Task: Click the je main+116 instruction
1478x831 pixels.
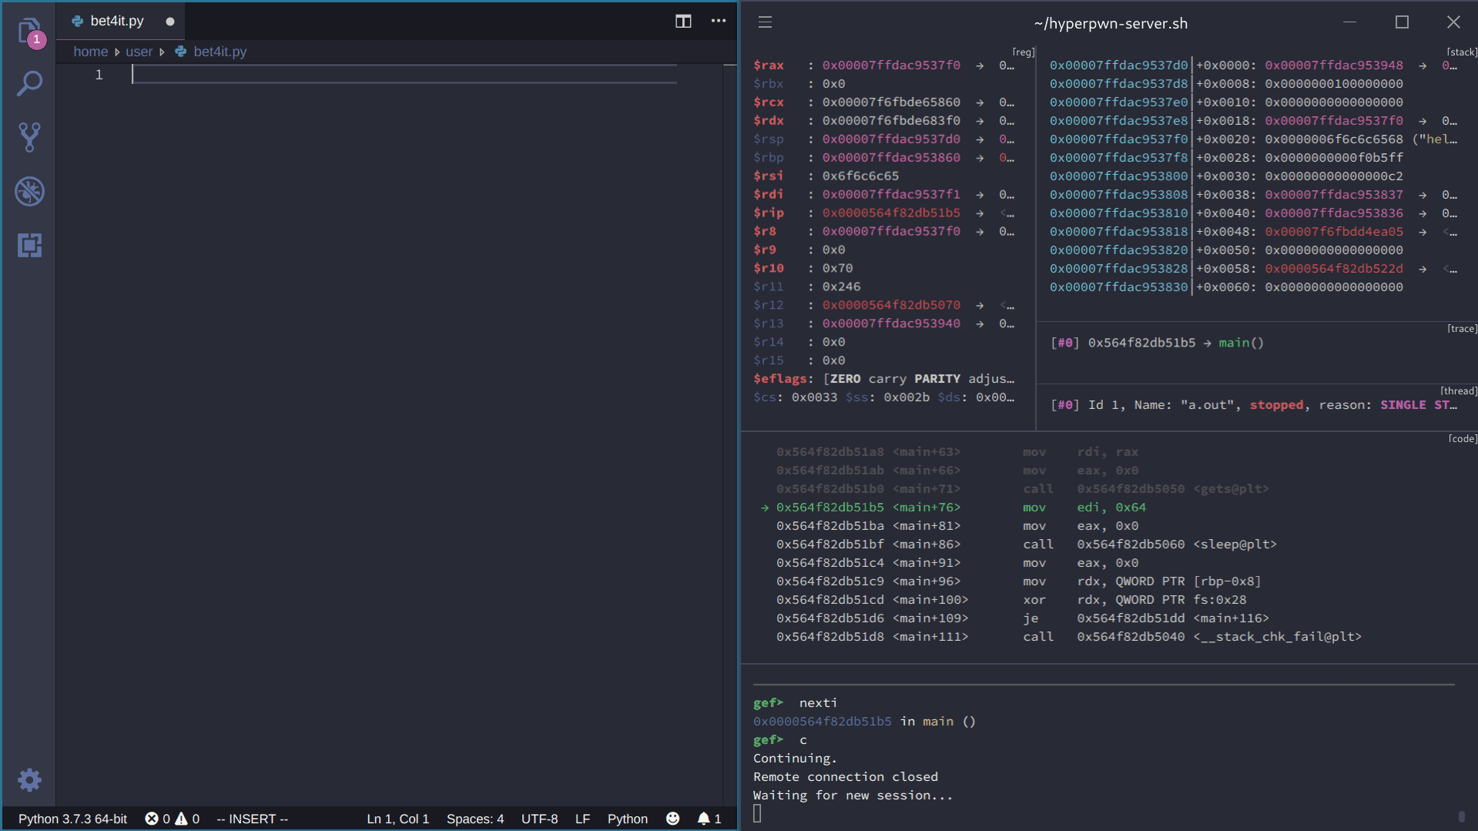Action: tap(1022, 618)
